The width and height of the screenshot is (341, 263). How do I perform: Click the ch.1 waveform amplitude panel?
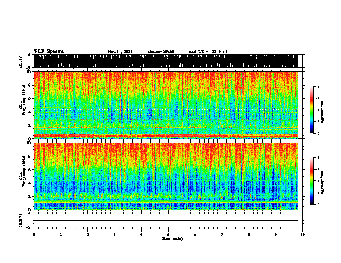[166, 61]
